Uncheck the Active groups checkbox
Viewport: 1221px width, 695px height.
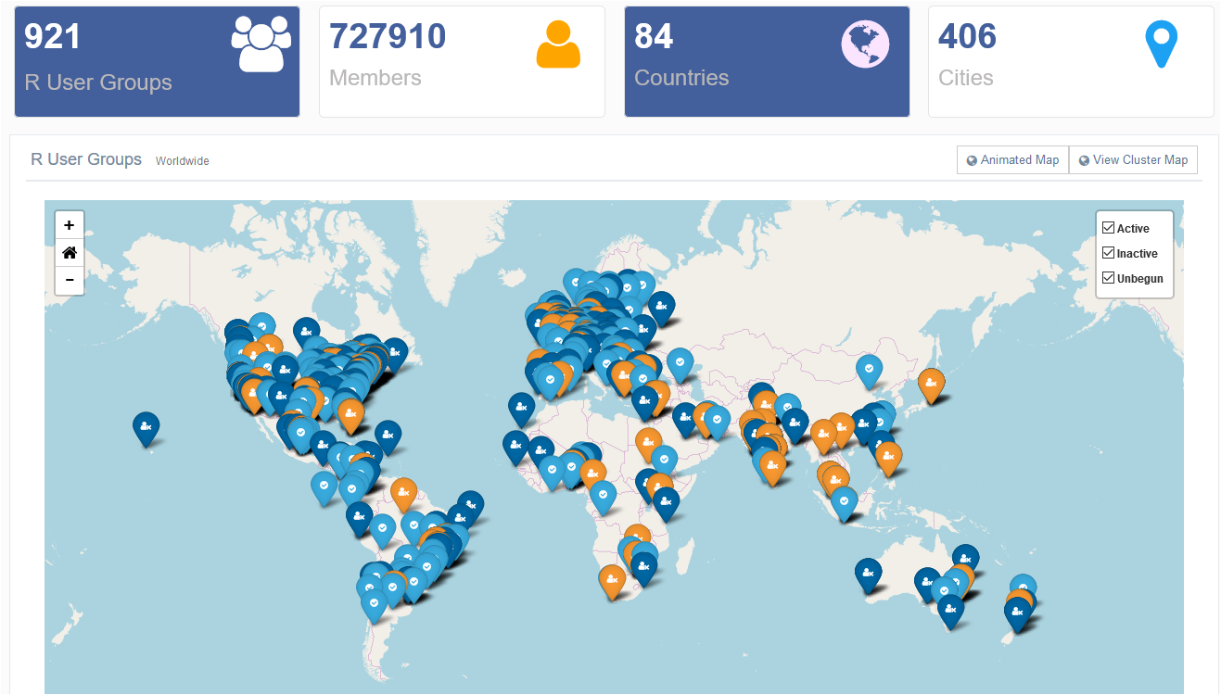pyautogui.click(x=1108, y=228)
